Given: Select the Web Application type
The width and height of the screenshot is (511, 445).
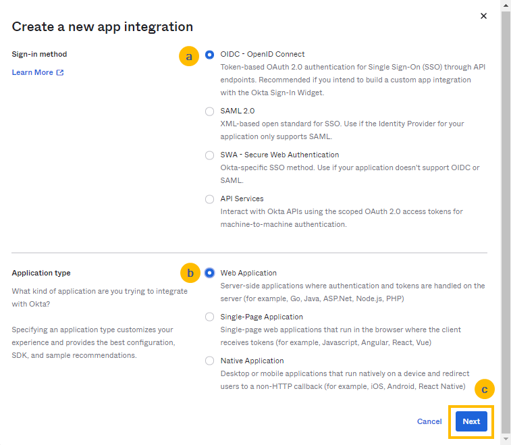Looking at the screenshot, I should 210,273.
